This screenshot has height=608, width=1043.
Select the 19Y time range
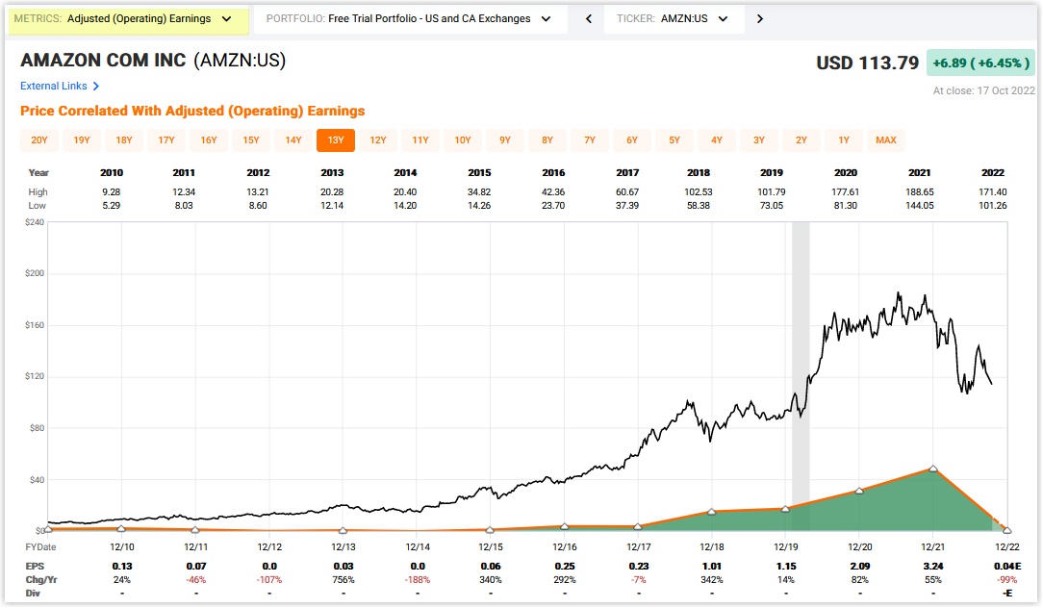pos(82,140)
